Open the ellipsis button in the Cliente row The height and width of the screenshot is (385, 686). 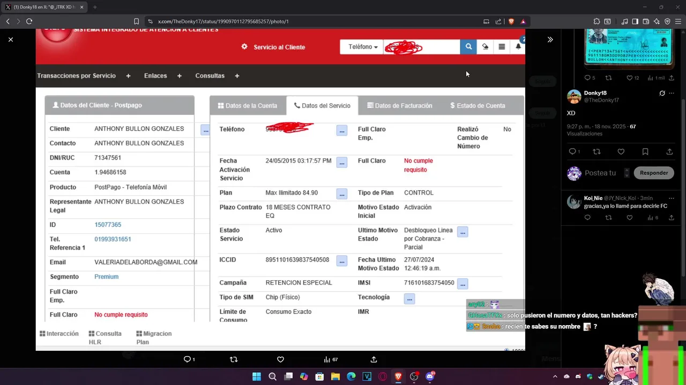pos(205,130)
